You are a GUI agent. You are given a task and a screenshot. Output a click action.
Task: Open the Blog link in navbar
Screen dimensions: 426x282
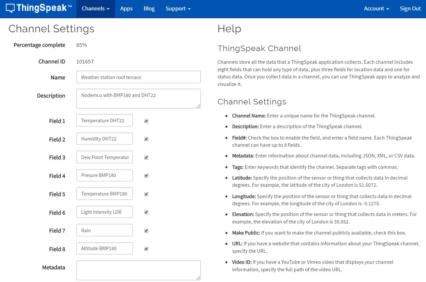pos(149,9)
